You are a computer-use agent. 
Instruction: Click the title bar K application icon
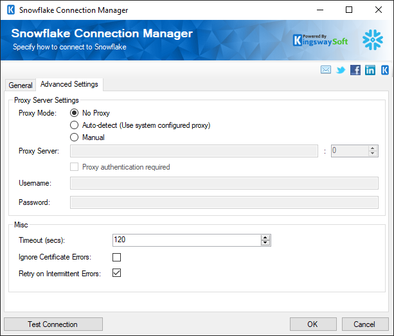pyautogui.click(x=11, y=10)
